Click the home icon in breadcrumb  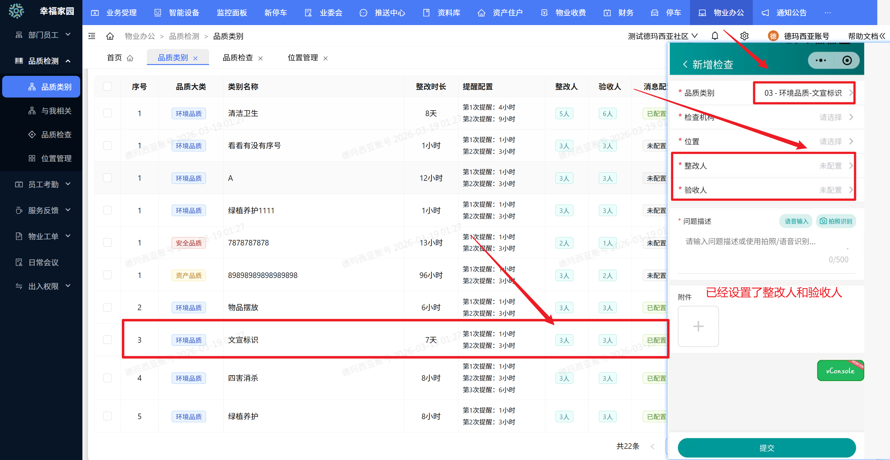tap(110, 36)
